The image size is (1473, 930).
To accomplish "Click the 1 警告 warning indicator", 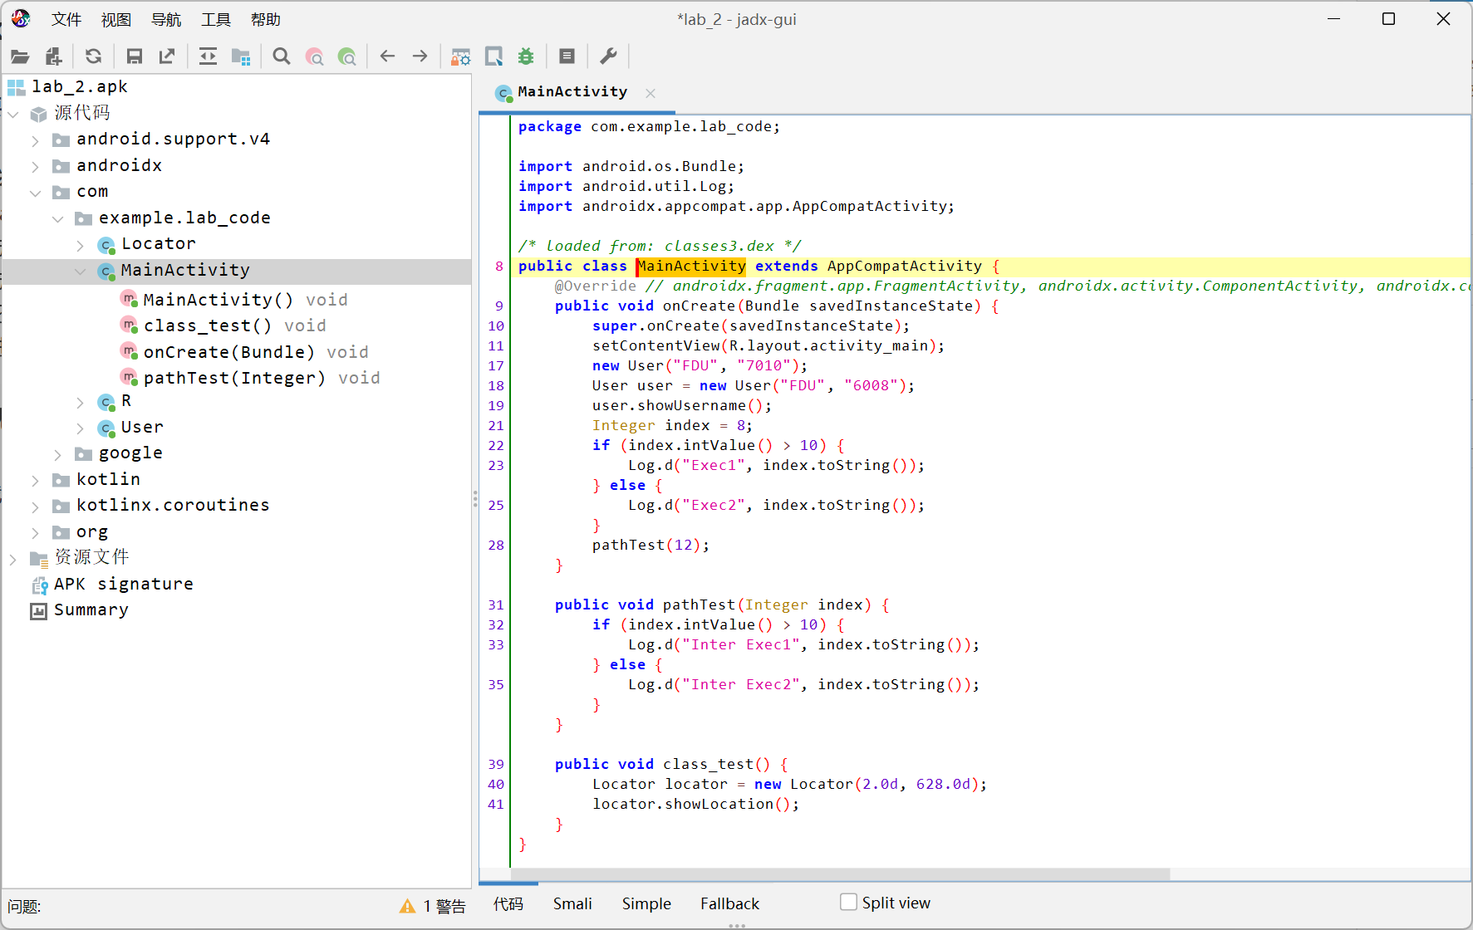I will [x=433, y=906].
